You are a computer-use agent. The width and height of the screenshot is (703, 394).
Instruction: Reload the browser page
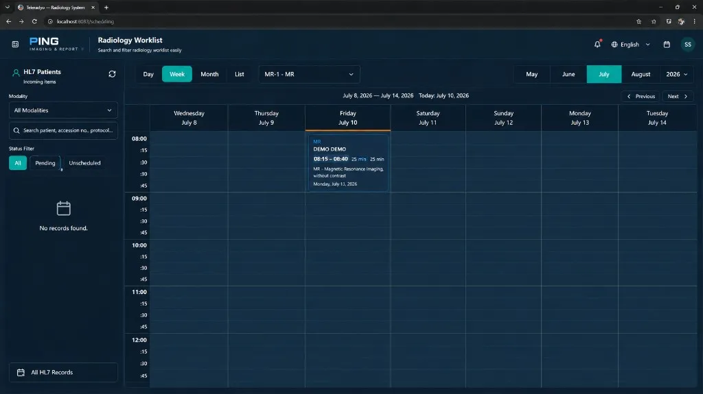34,21
